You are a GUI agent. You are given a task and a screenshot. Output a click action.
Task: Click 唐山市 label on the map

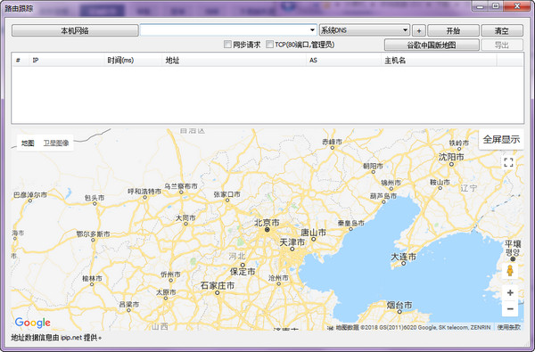pos(314,233)
